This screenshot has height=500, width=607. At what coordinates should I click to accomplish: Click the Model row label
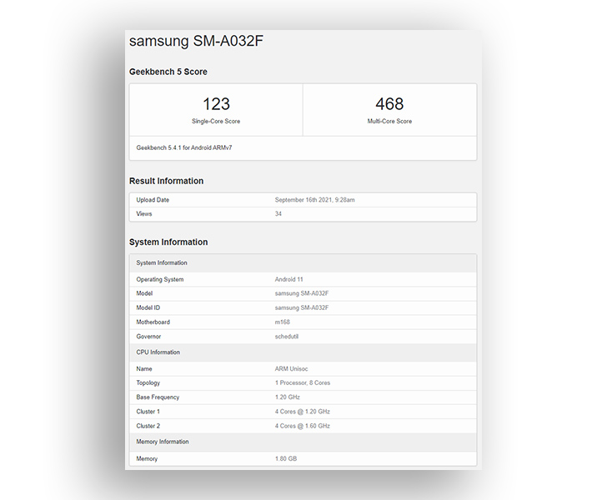tap(144, 293)
